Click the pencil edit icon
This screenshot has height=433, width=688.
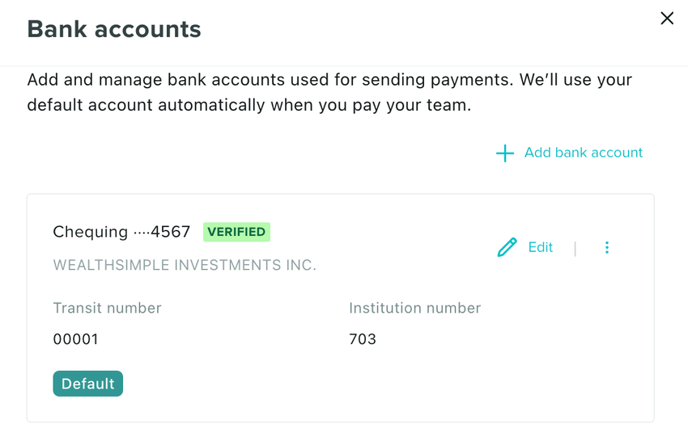click(507, 248)
